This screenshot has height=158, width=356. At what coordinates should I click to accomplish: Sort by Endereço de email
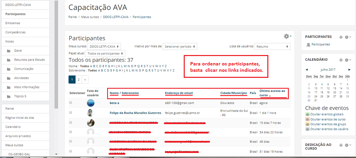[179, 93]
